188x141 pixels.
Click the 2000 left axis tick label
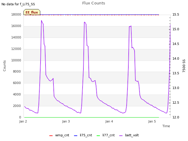click(17, 106)
